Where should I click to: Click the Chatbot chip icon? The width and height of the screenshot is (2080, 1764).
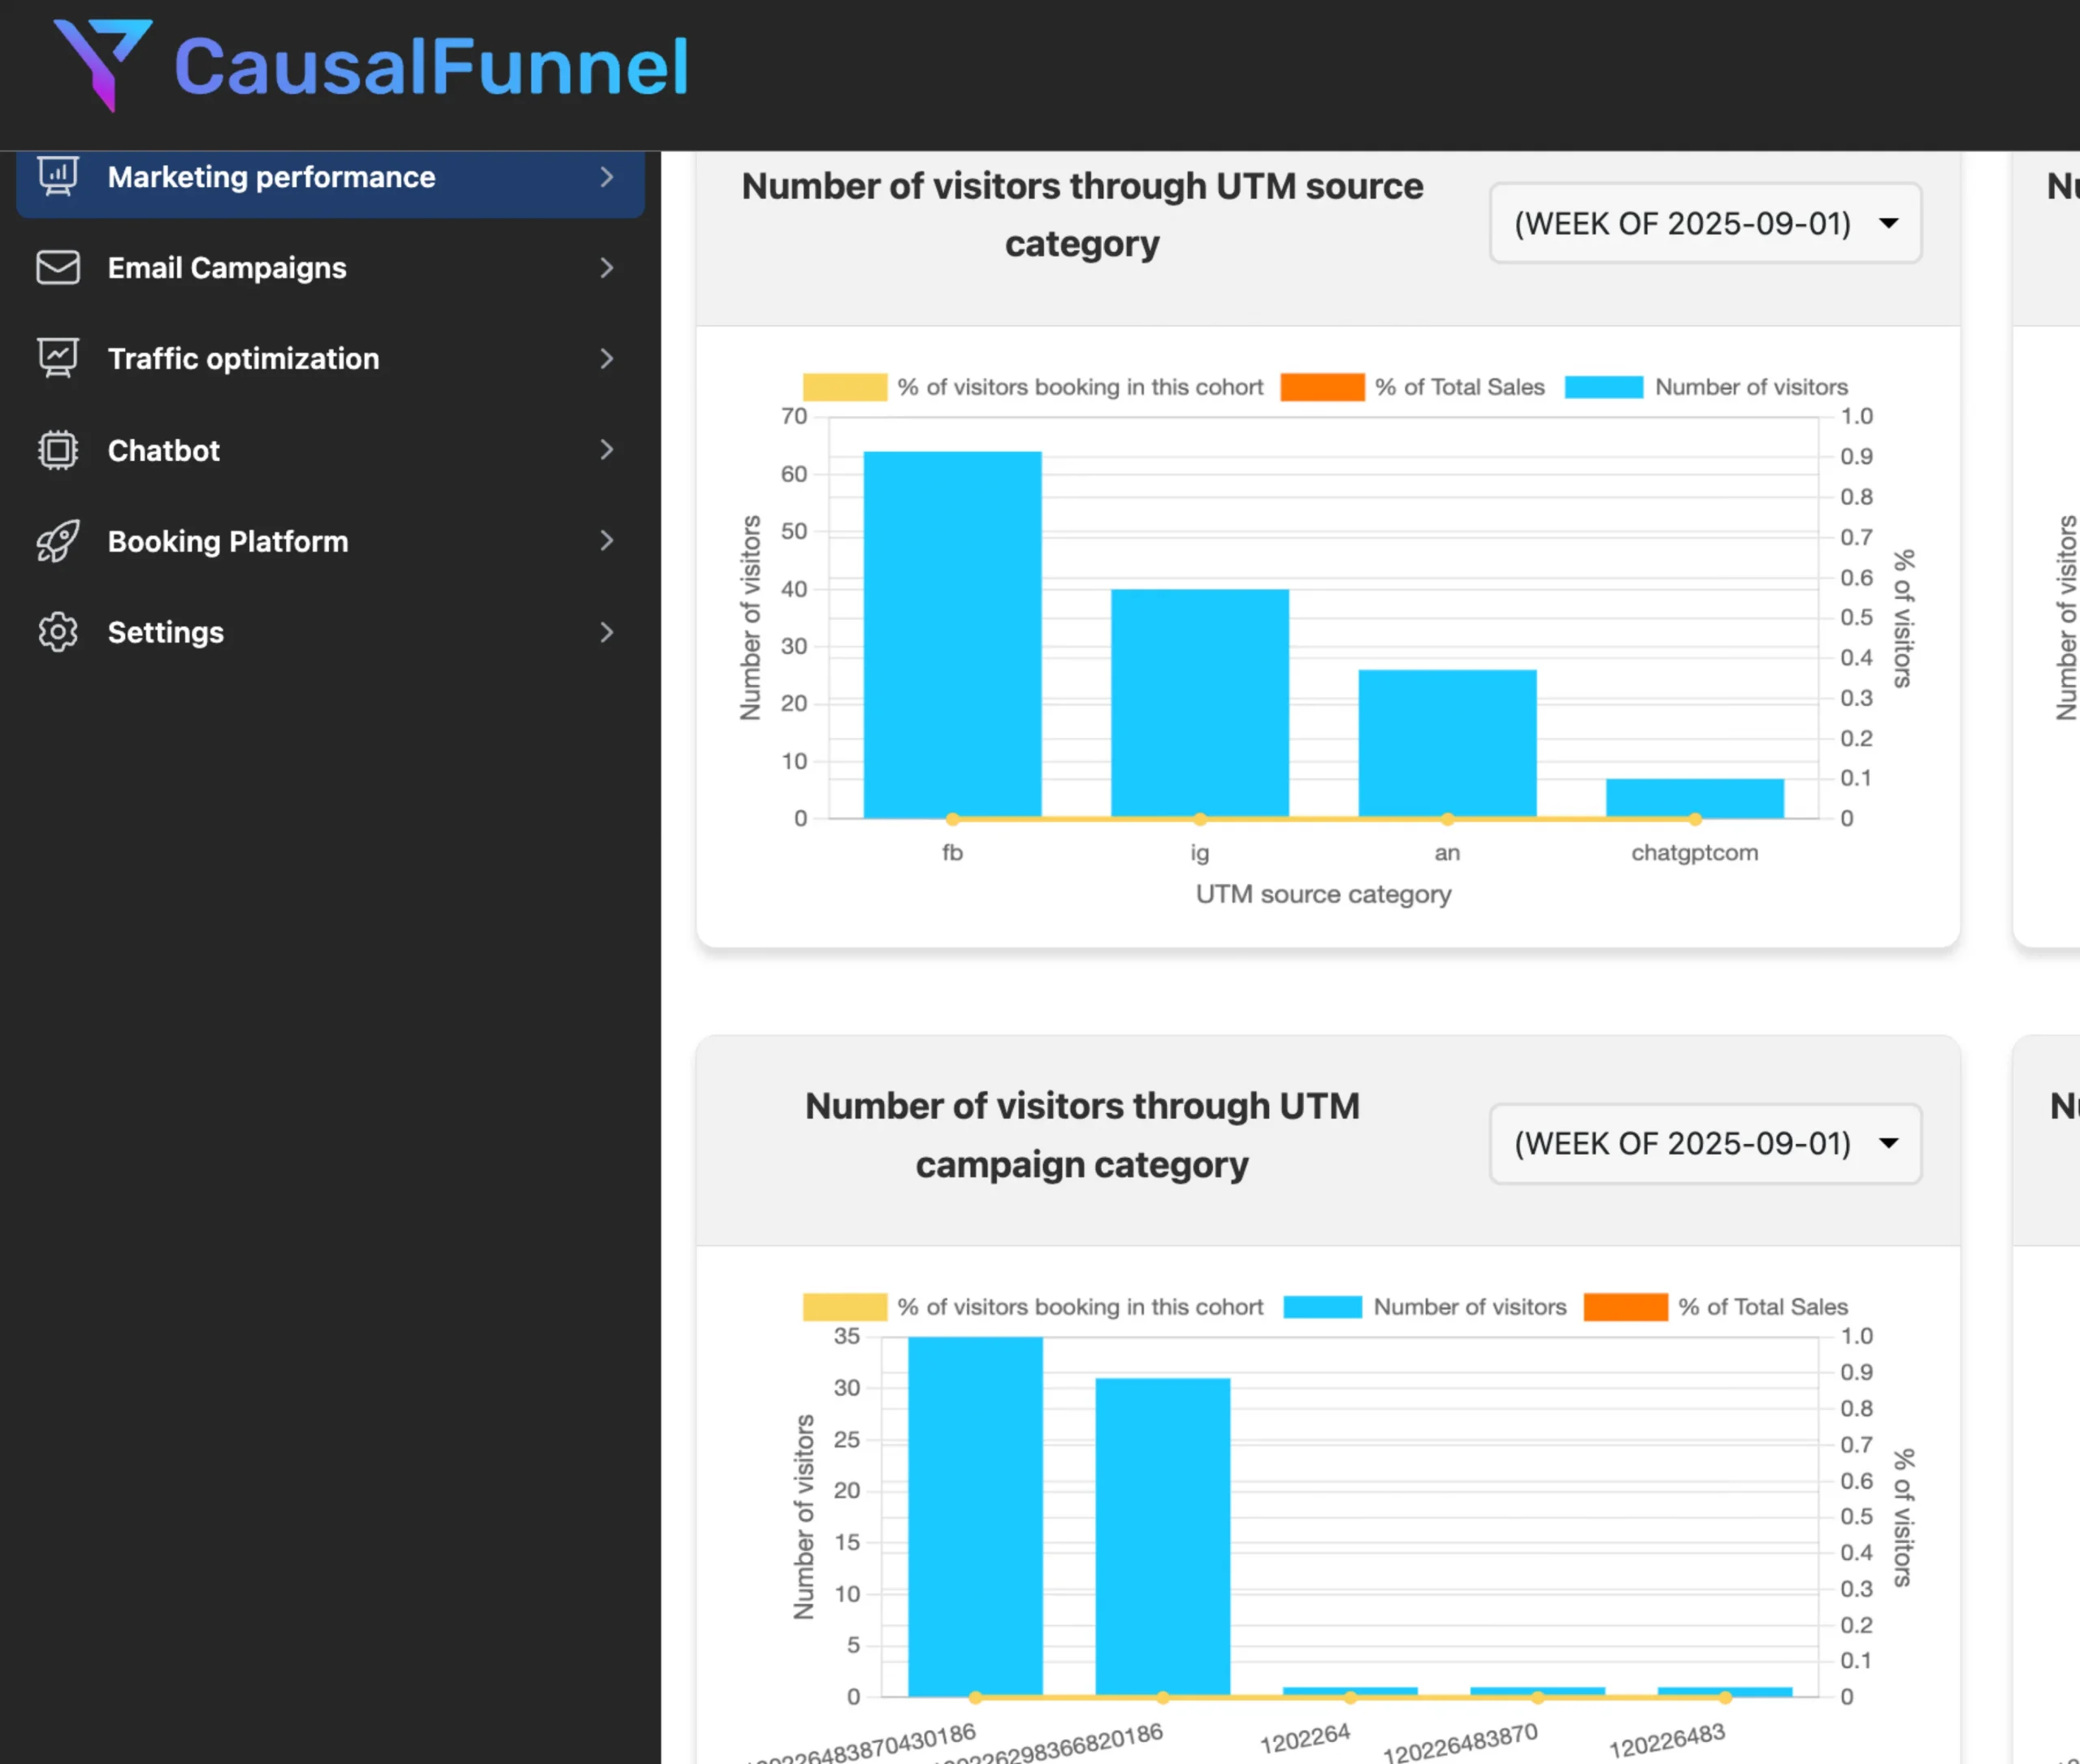[58, 450]
